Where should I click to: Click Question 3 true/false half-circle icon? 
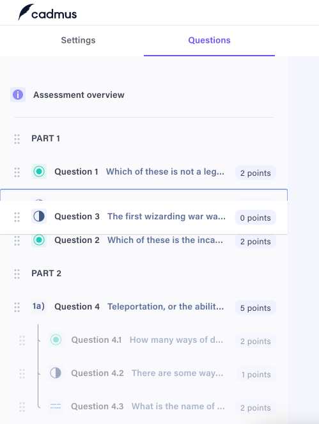pos(39,216)
